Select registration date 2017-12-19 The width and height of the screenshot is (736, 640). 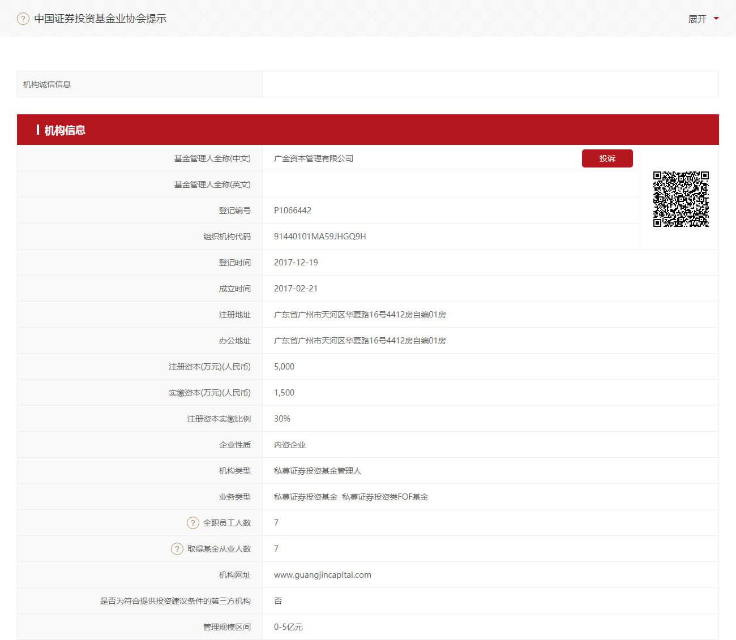pos(296,263)
